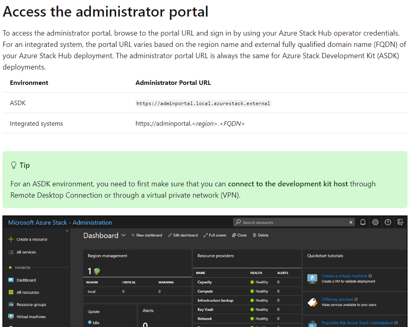Image resolution: width=414 pixels, height=327 pixels.
Task: Open notifications bell in portal header
Action: (x=363, y=222)
